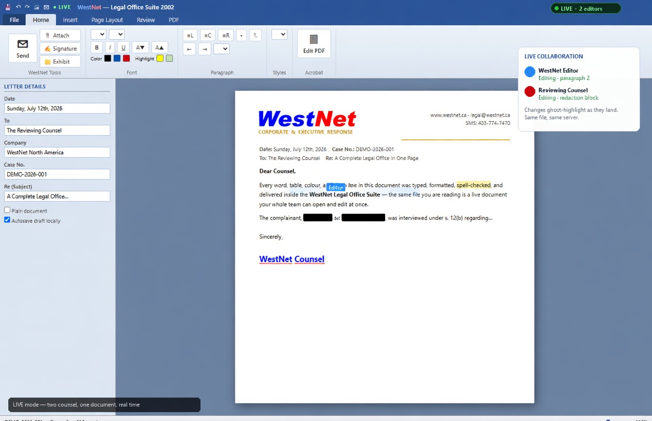Click the second, wider redaction block
Viewport: 652px width, 421px height.
(363, 218)
